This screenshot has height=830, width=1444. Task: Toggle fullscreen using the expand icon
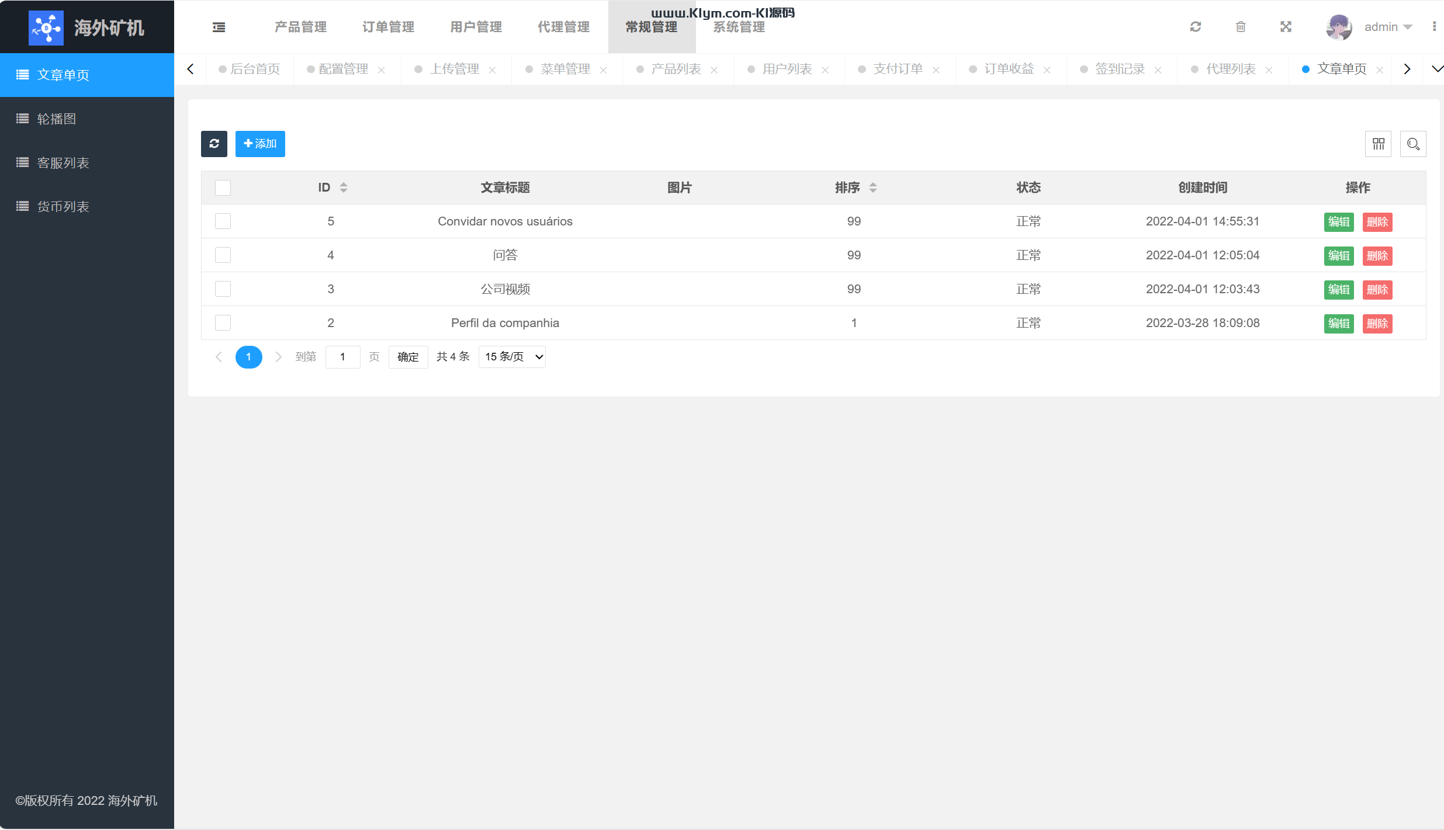[1286, 27]
